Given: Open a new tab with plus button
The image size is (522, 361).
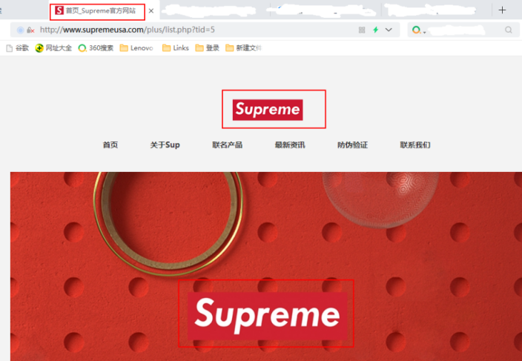Looking at the screenshot, I should (502, 10).
